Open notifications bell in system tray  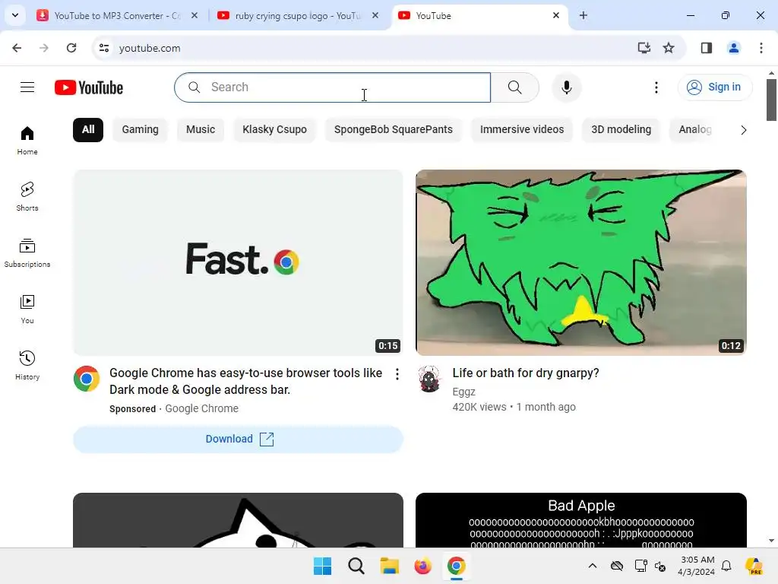pos(726,566)
